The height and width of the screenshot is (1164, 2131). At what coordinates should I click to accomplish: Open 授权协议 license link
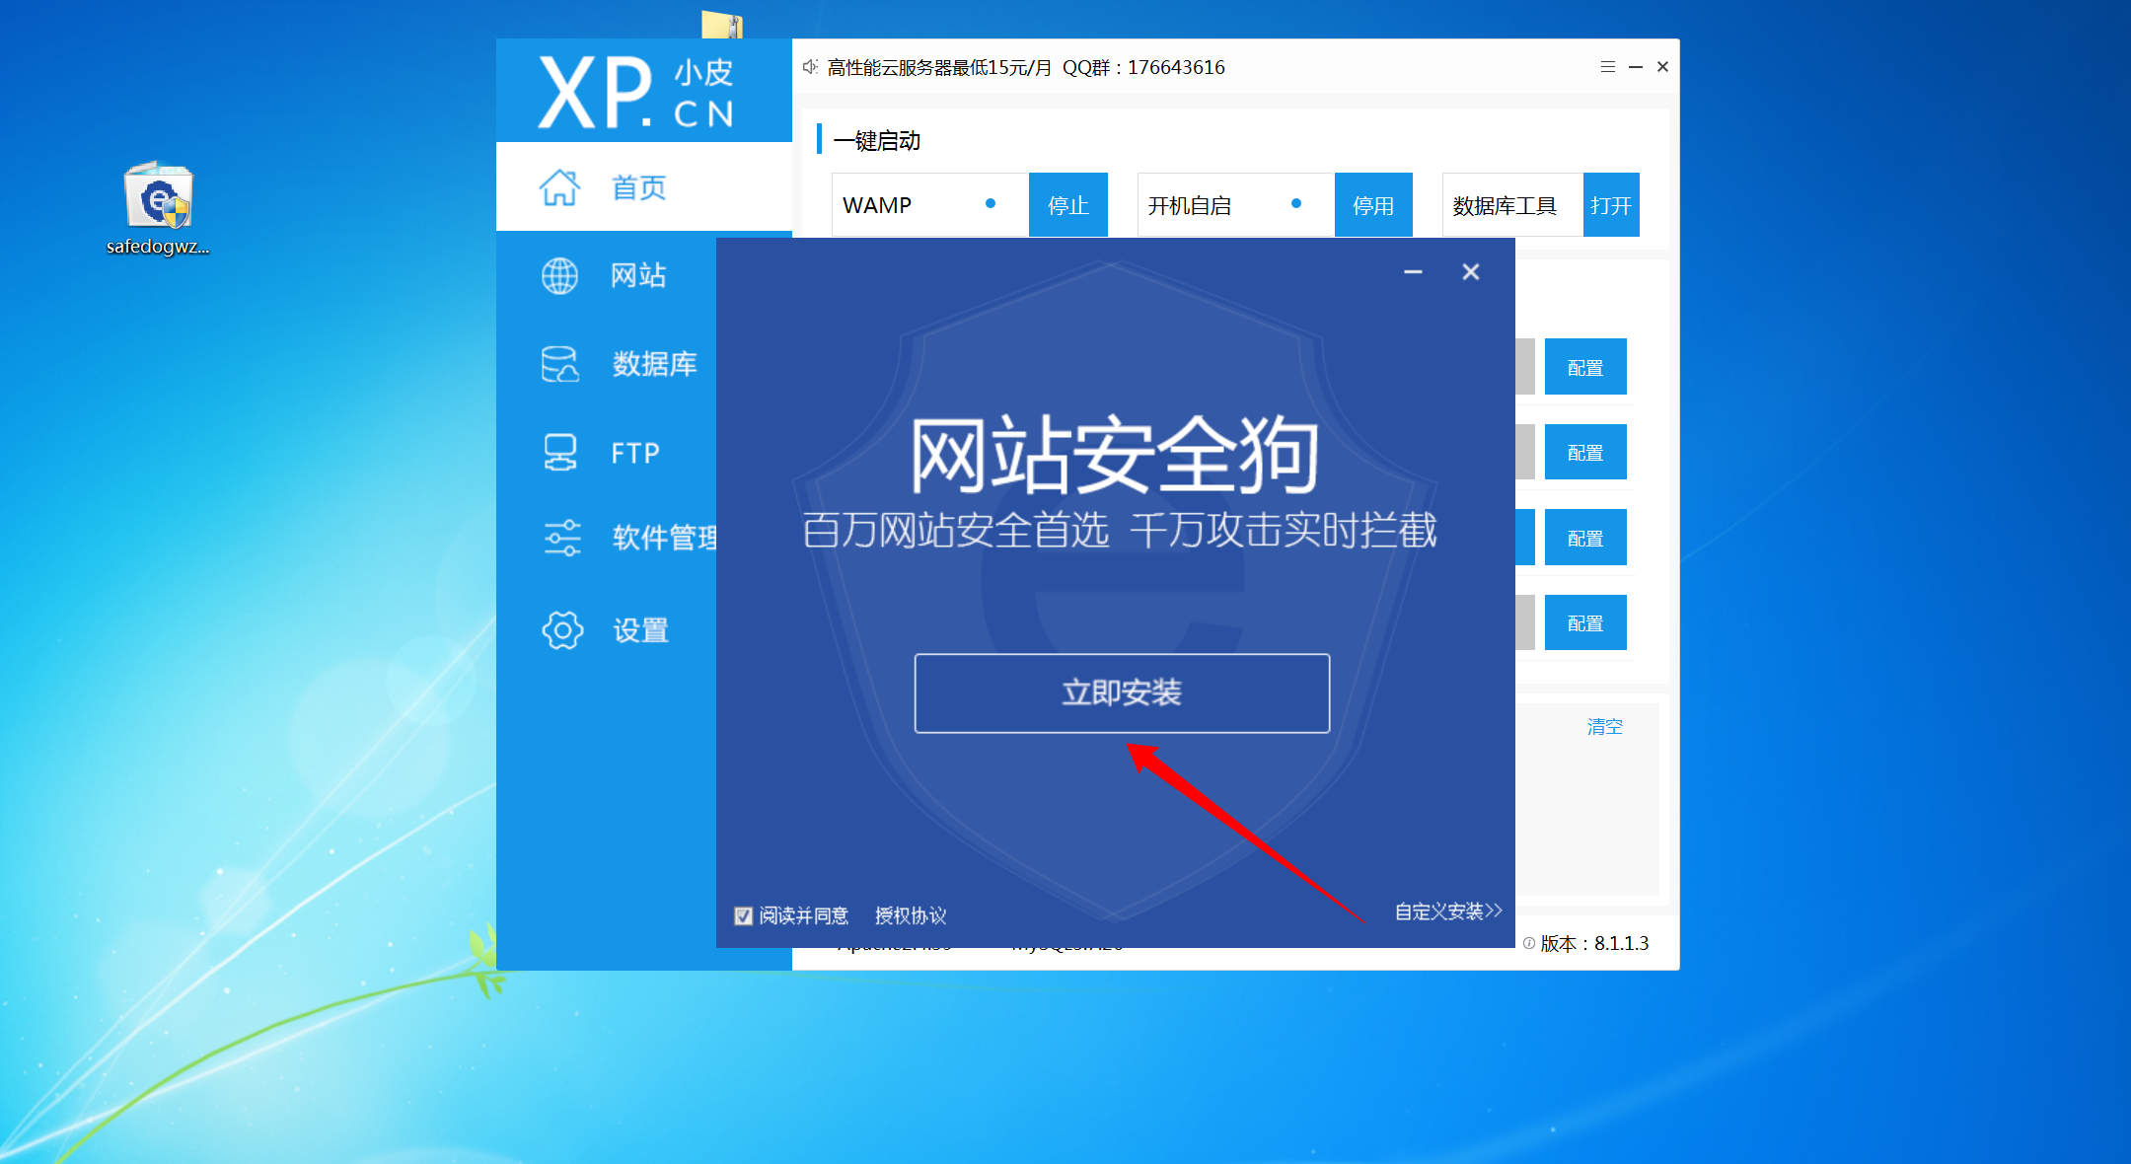910,915
